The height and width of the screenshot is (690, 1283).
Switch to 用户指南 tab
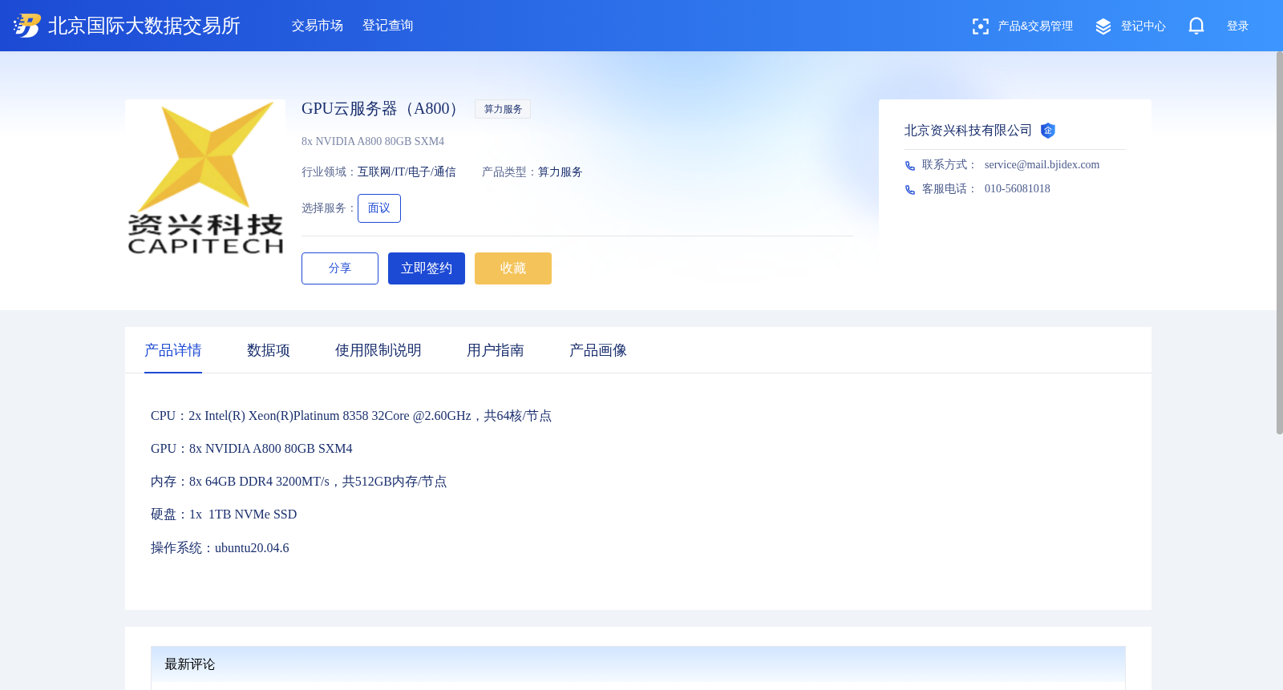click(496, 350)
